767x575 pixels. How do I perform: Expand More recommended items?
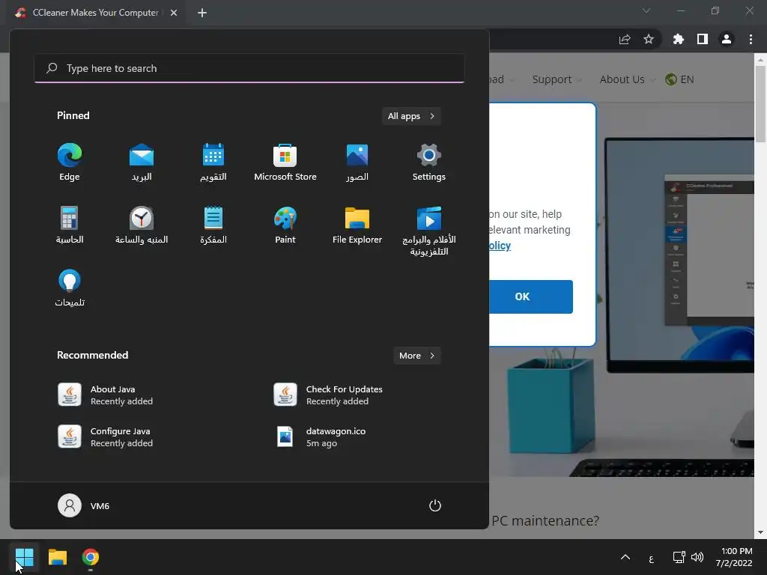(416, 356)
